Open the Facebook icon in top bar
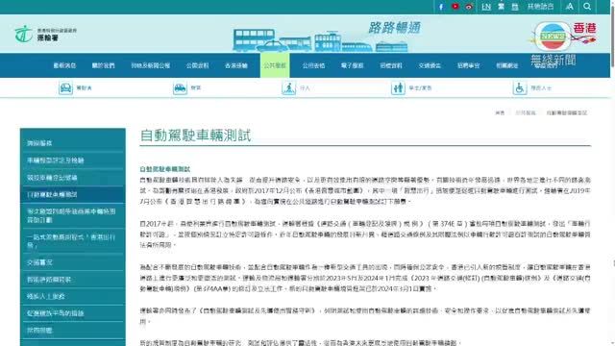615x346 pixels. 441,7
